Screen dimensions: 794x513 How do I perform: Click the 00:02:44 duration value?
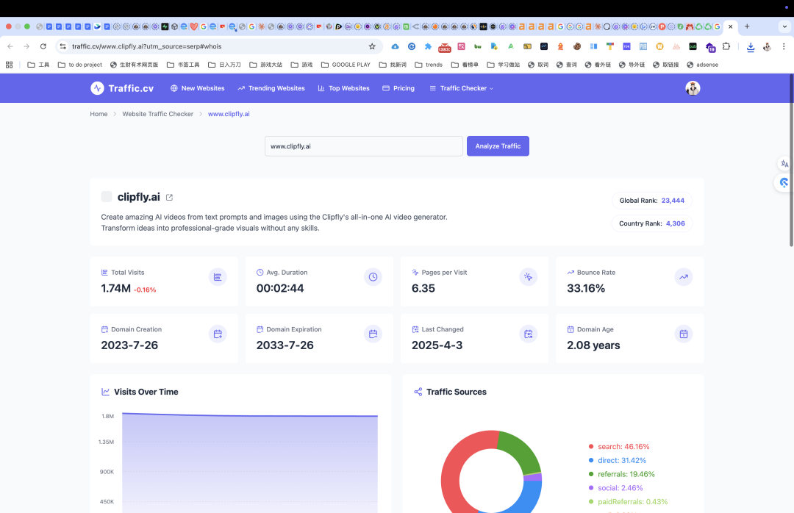pyautogui.click(x=280, y=288)
